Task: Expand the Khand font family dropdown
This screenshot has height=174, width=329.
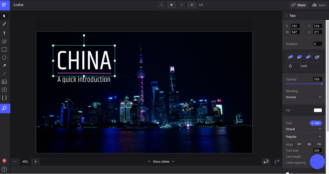Action: click(304, 129)
